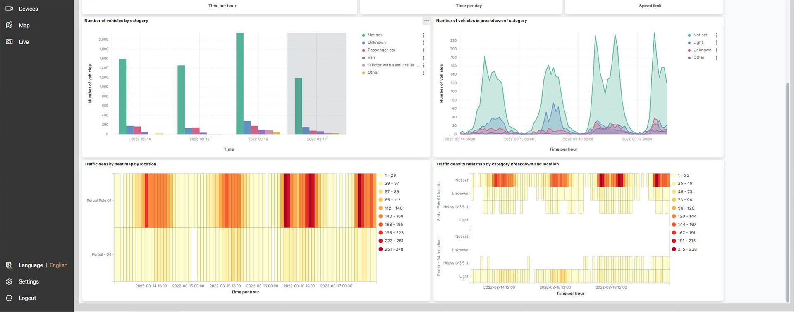Click the Map icon in sidebar
This screenshot has width=794, height=312.
click(9, 25)
